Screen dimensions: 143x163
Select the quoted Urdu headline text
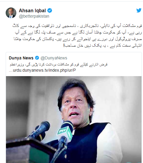(59, 64)
